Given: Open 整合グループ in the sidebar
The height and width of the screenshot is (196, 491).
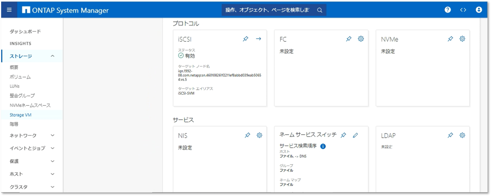Looking at the screenshot, I should click(22, 96).
